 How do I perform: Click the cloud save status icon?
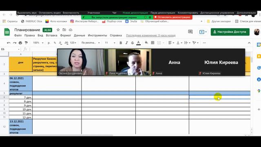click(x=71, y=30)
